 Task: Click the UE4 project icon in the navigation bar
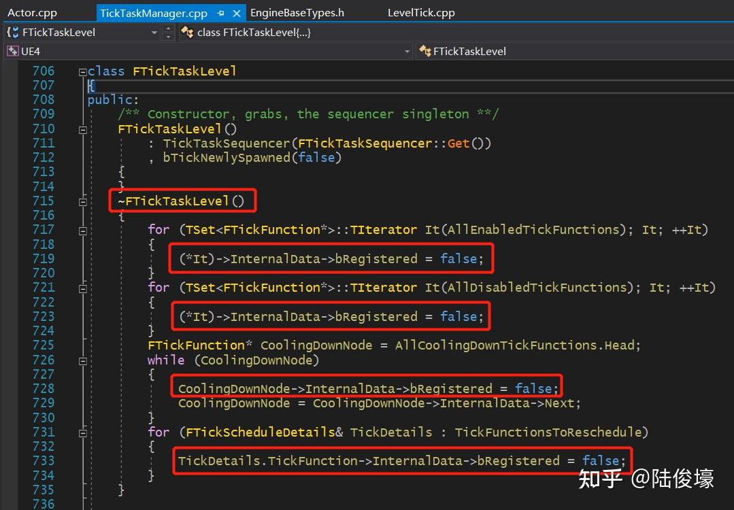point(12,51)
